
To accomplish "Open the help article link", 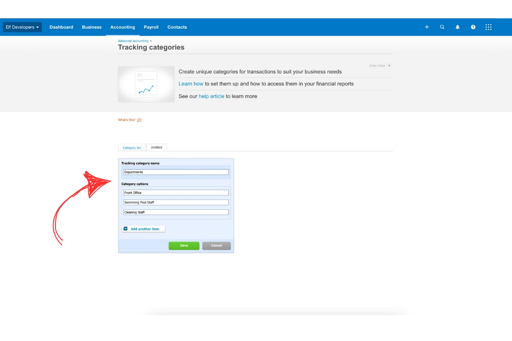I will [211, 96].
